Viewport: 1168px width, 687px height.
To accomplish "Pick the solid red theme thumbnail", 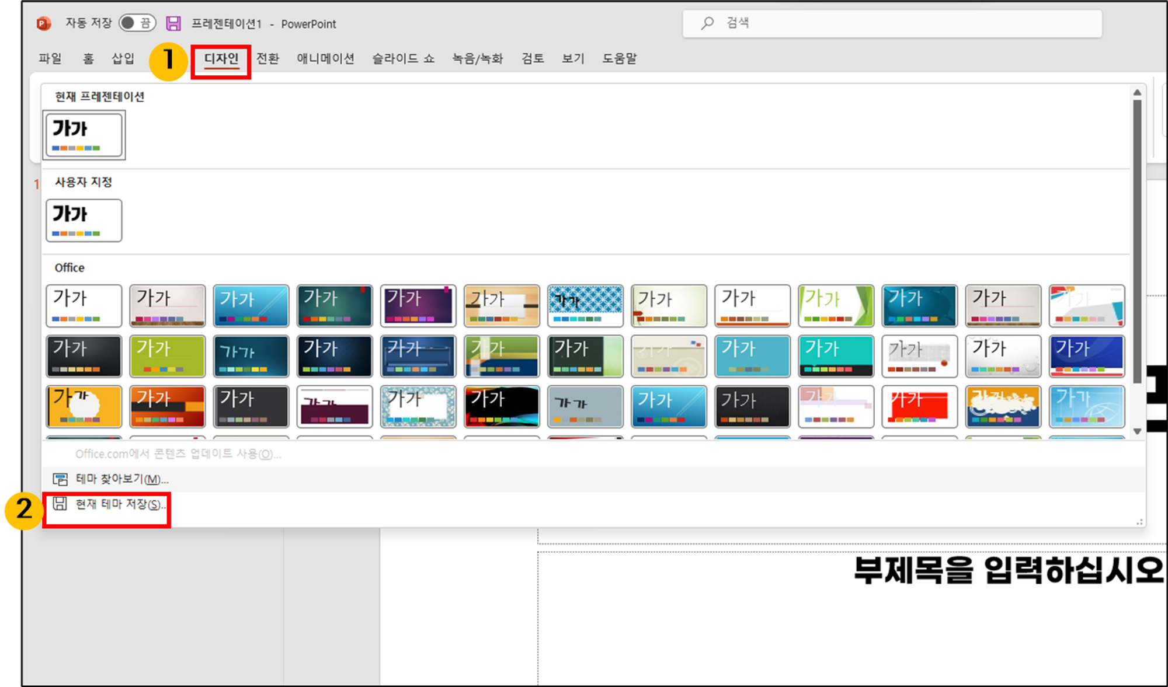I will [919, 406].
